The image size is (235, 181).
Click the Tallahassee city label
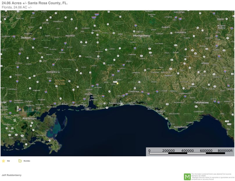tap(202, 102)
